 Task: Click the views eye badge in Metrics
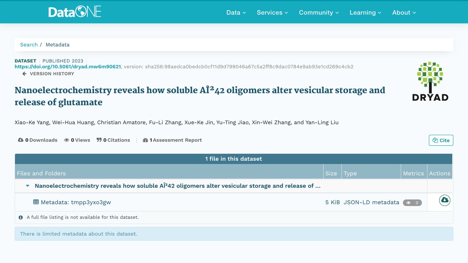pos(412,203)
